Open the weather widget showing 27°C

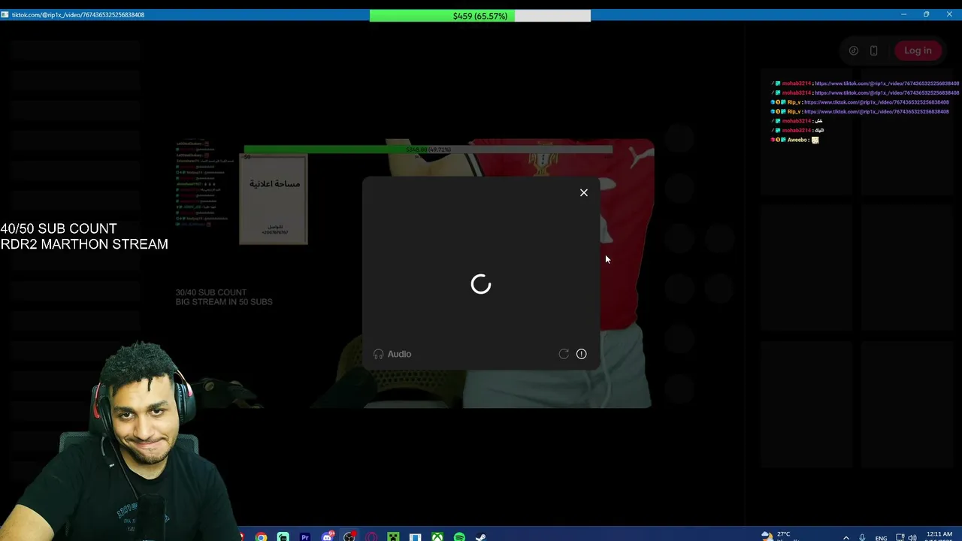tap(776, 536)
